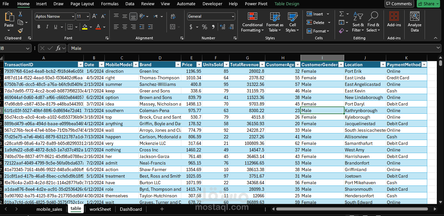Switch to the Insert ribbon tab

pyautogui.click(x=41, y=4)
